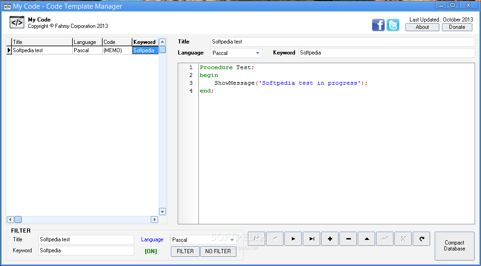Click the Title field in the editor

tap(343, 42)
